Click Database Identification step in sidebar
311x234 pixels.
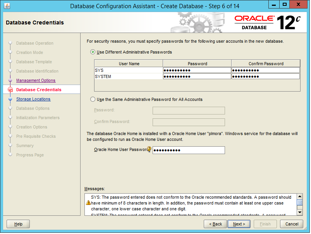37,71
